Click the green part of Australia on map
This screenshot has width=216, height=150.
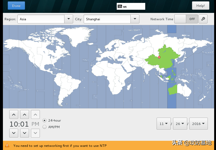173,90
